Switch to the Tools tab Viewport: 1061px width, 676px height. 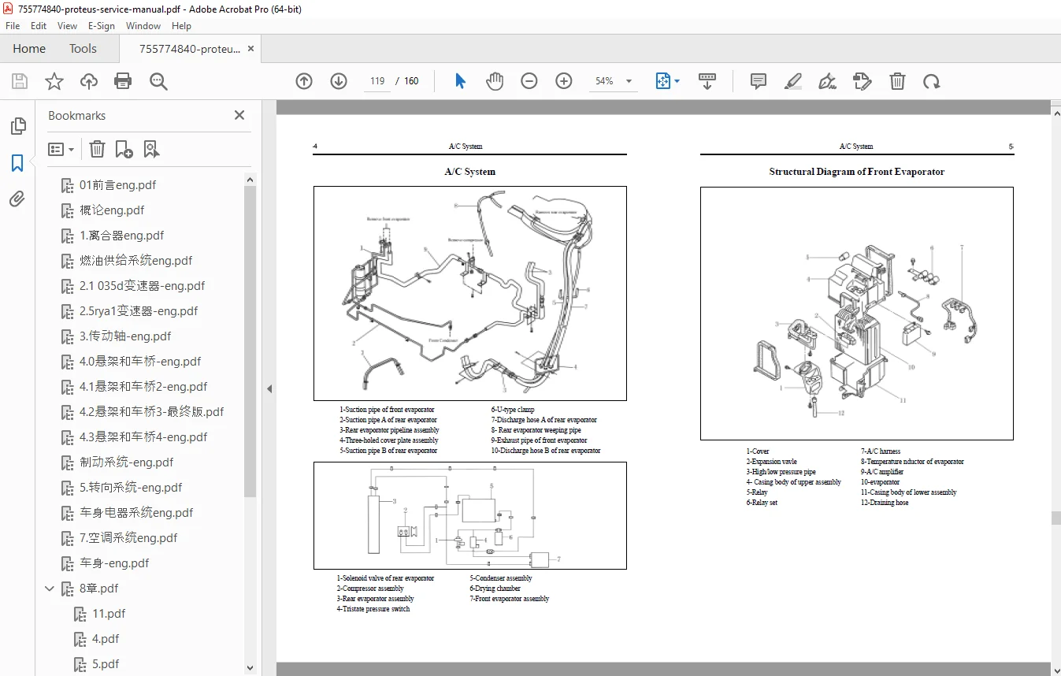tap(83, 48)
